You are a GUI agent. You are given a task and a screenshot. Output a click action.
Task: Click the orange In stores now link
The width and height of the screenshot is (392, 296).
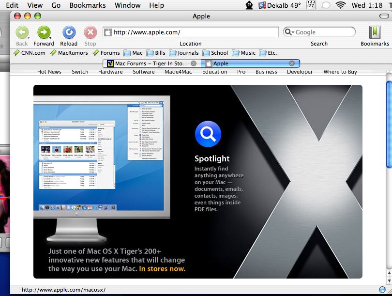click(x=162, y=269)
